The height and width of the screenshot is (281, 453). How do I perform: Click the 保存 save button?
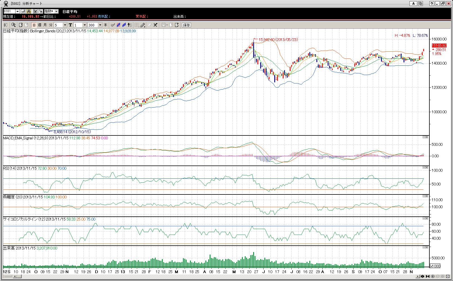point(186,25)
